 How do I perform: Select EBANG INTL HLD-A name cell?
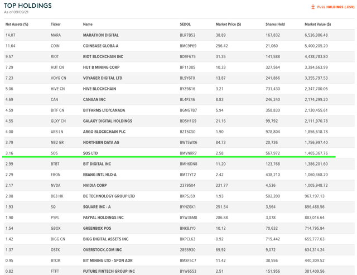click(99, 175)
